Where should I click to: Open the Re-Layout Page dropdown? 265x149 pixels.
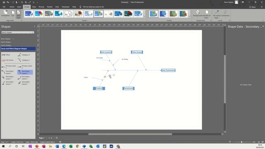coord(217,14)
